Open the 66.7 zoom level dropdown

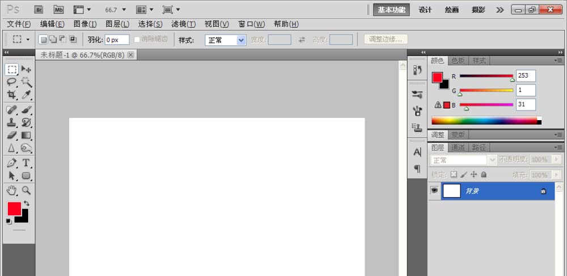tap(116, 10)
